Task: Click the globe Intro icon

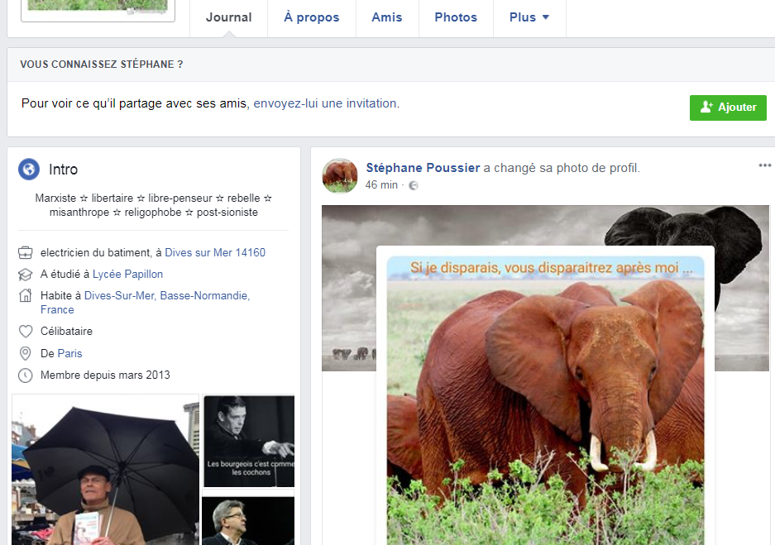Action: coord(29,170)
